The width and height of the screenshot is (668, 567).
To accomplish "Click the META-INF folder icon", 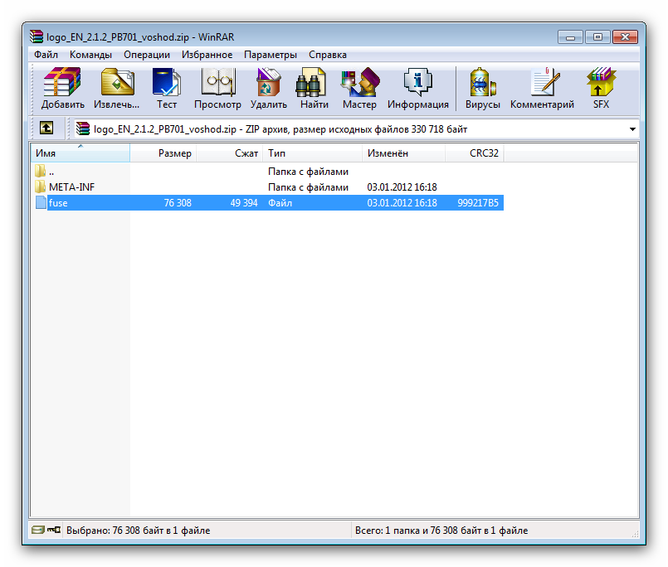I will click(41, 187).
